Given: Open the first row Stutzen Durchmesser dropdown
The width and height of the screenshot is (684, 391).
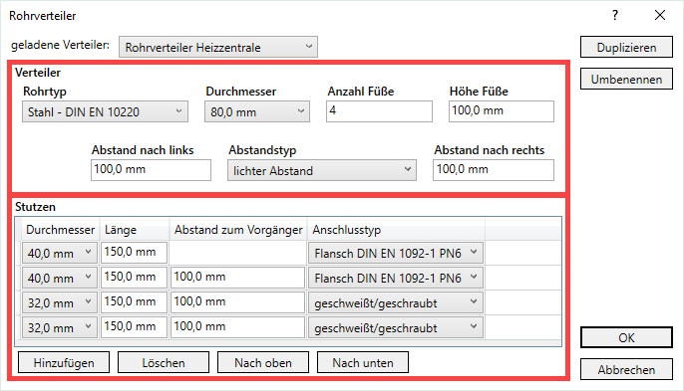Looking at the screenshot, I should pyautogui.click(x=60, y=253).
